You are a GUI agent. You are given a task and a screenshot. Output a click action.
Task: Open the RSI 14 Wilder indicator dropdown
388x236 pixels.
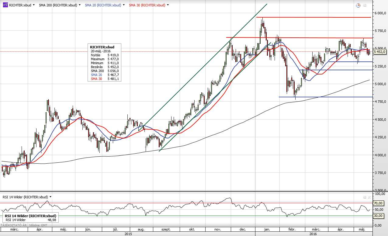[50, 197]
